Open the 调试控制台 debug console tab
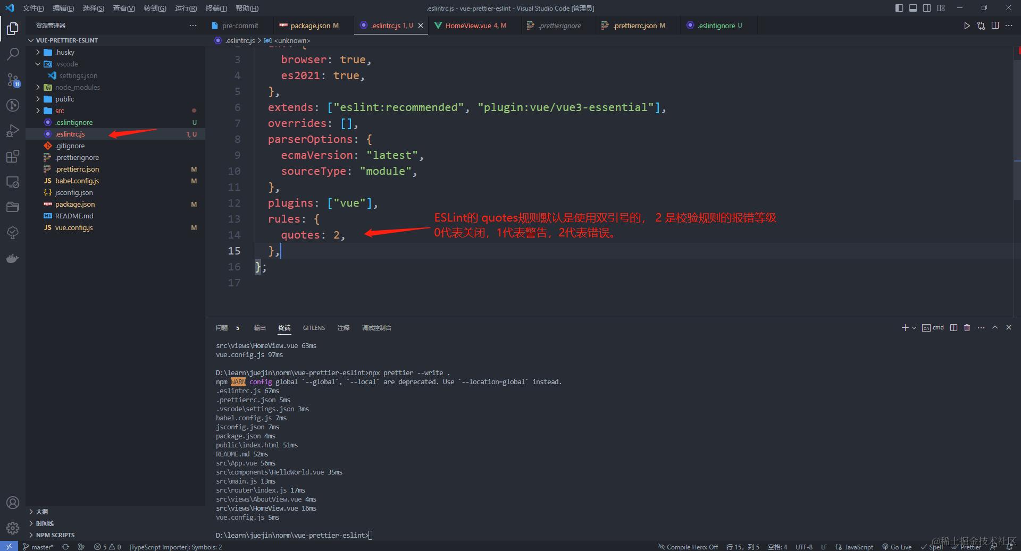This screenshot has height=551, width=1021. tap(376, 328)
